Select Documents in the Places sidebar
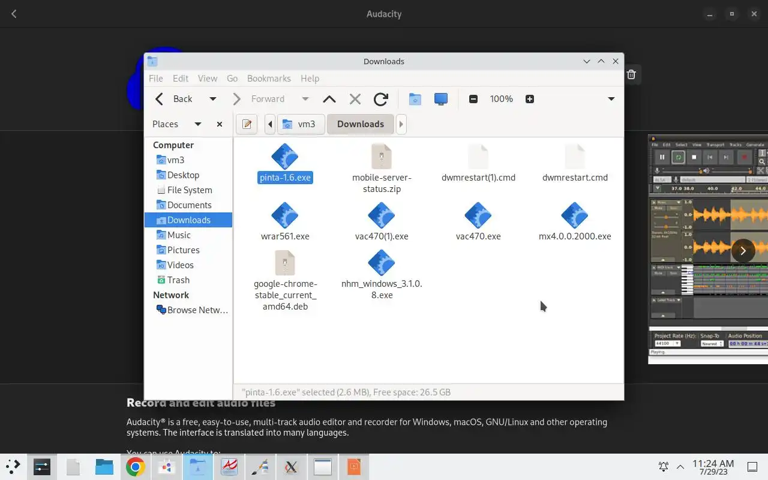Viewport: 768px width, 480px height. coord(188,205)
